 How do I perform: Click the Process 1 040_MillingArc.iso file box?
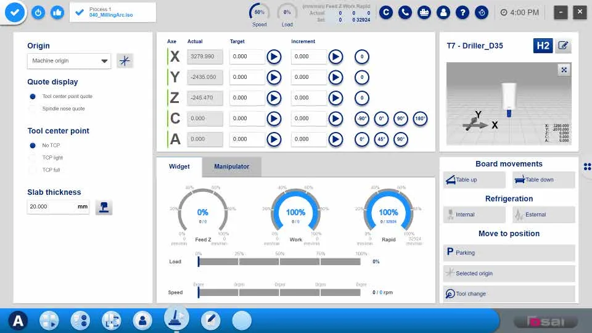pyautogui.click(x=112, y=12)
